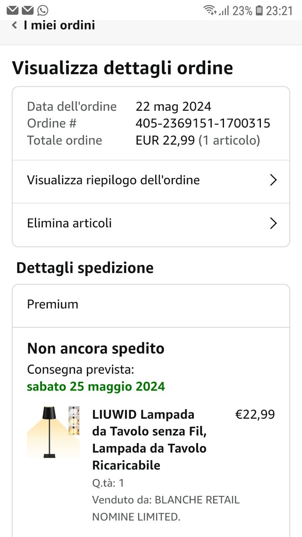Tap the back arrow beside I miei ordini
Viewport: 302px width, 537px height.
(x=15, y=25)
